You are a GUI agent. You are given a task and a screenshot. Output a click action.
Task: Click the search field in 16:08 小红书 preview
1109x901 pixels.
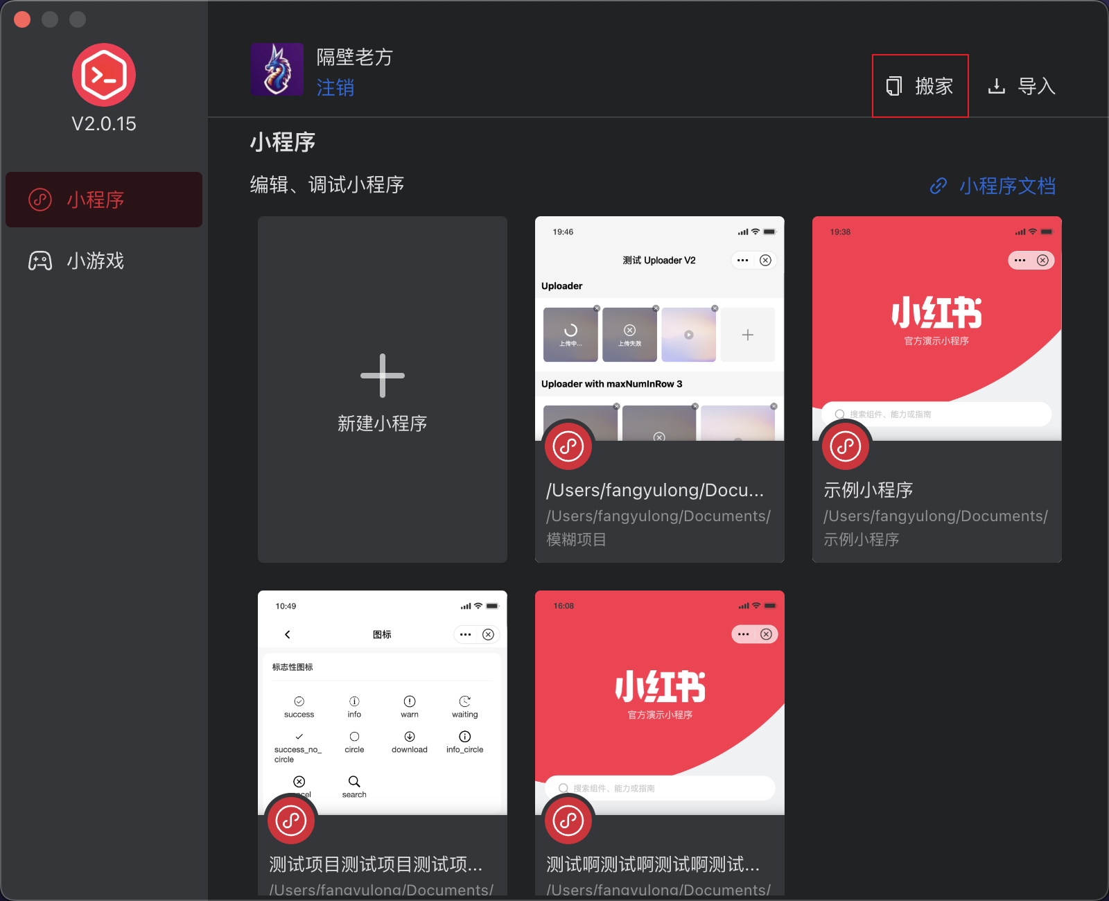[x=660, y=788]
